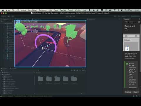Click the Project panel add asset button
141x106 pixels.
point(2,70)
